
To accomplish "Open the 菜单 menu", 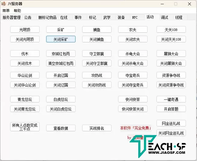I will (x=6, y=11).
